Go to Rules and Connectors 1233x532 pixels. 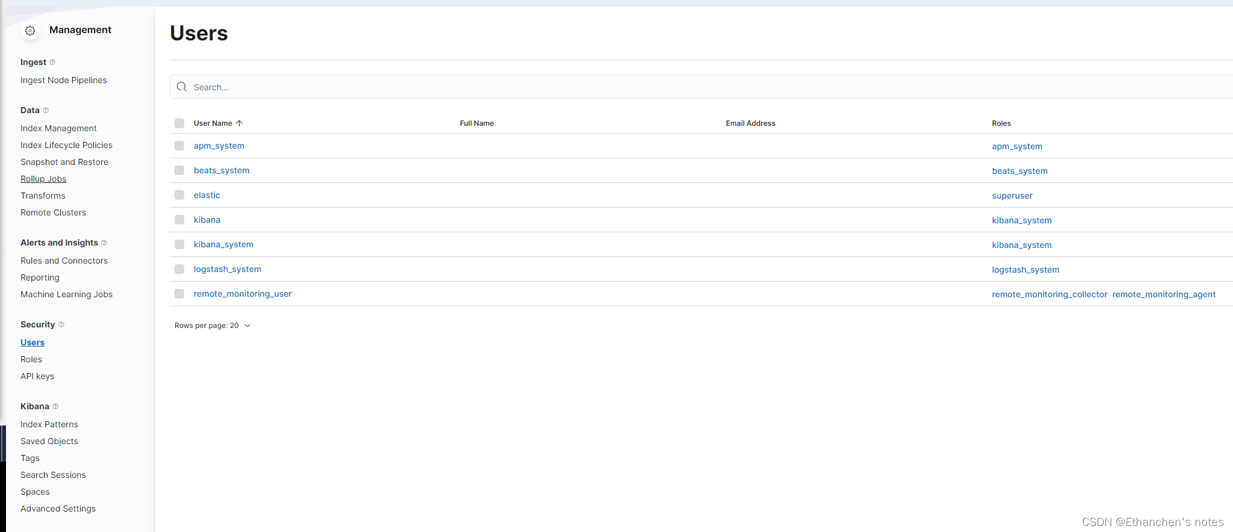click(64, 261)
